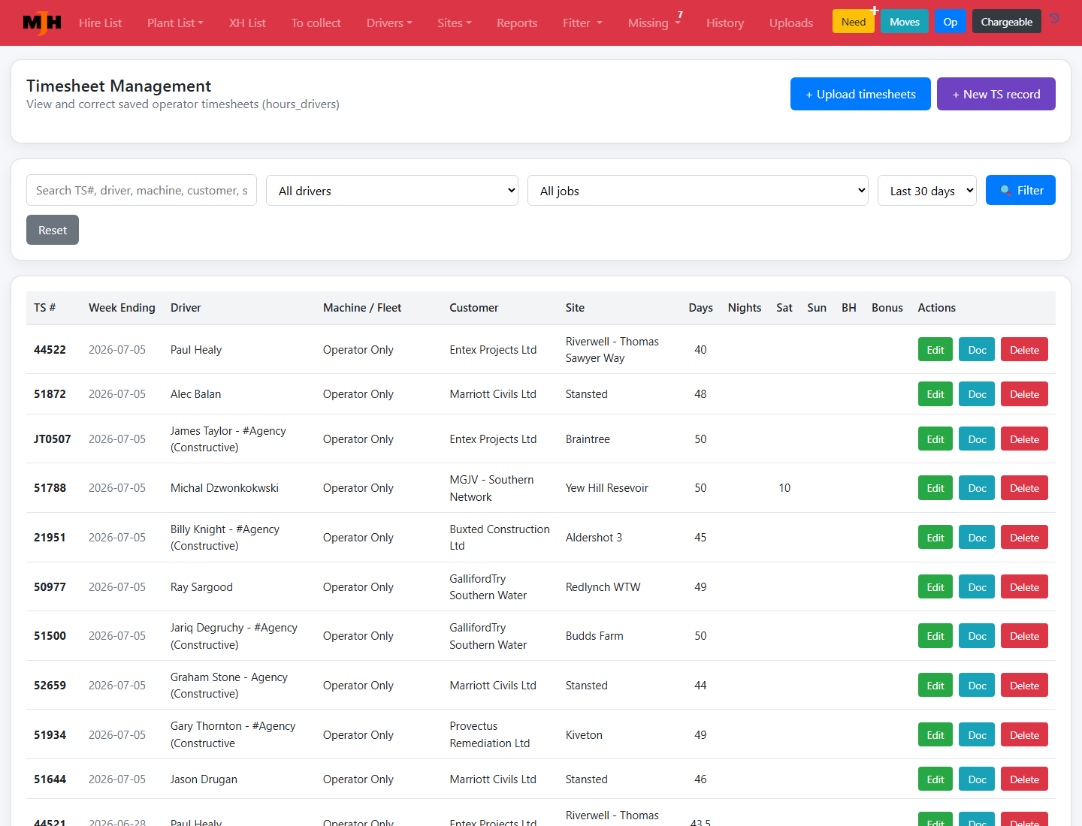Edit timesheet 44522 for Paul Healy
Viewport: 1082px width, 826px height.
[x=935, y=350]
